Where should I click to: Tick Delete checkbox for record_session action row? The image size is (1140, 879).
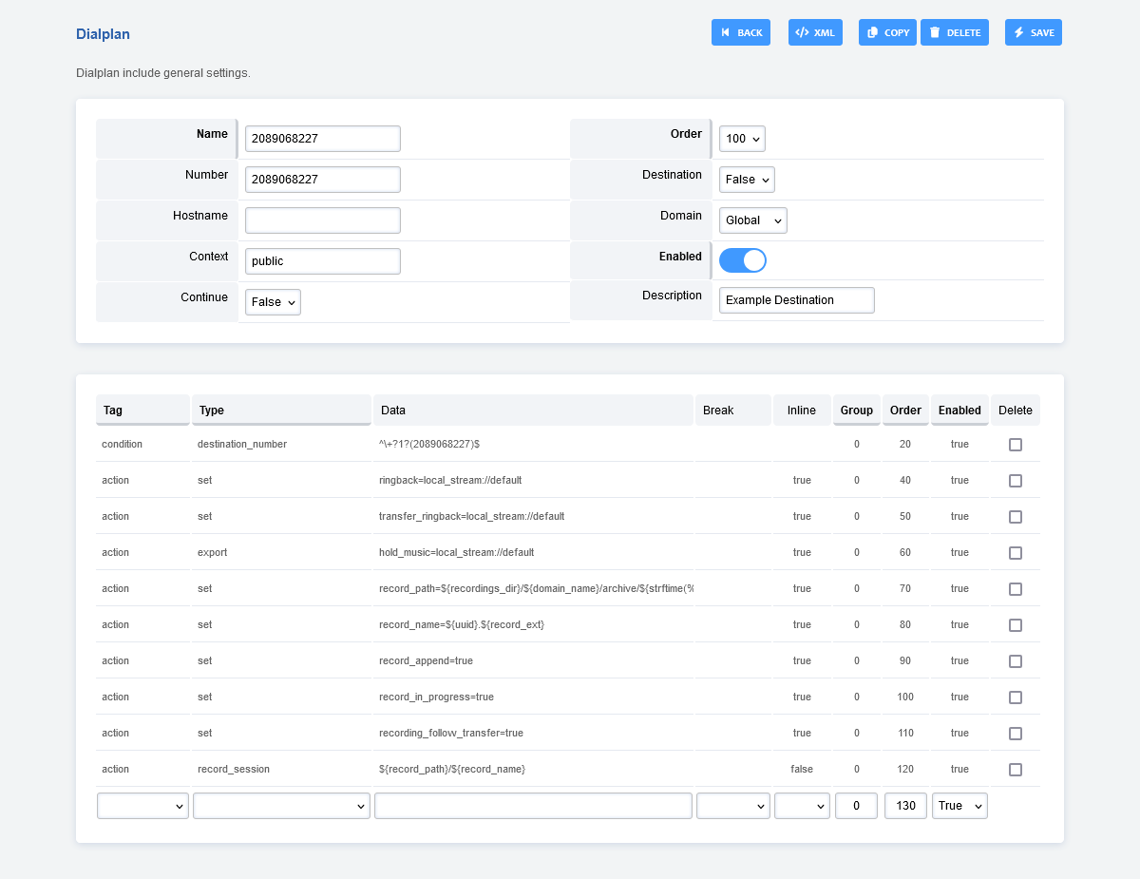tap(1016, 770)
